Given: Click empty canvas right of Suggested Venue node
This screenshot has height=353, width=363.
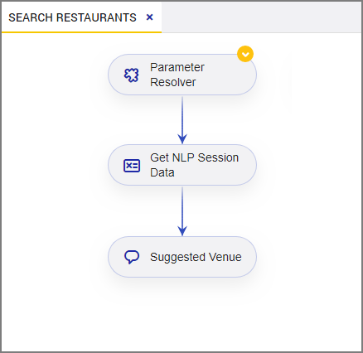Looking at the screenshot, I should [308, 257].
